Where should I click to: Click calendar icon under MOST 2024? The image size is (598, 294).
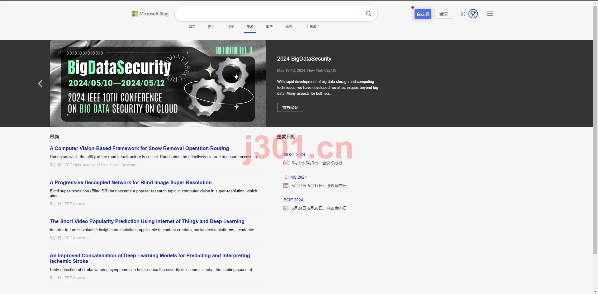pyautogui.click(x=286, y=163)
